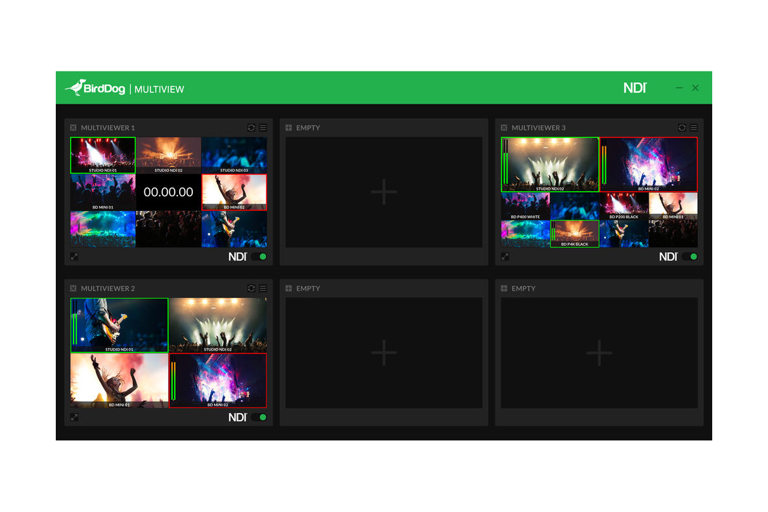Select BD P200 BLACK tile in Multiviewer 3

[x=624, y=205]
